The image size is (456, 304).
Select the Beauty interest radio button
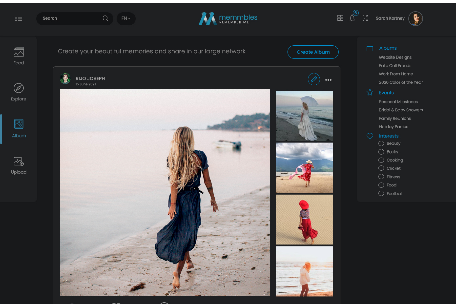(x=381, y=143)
